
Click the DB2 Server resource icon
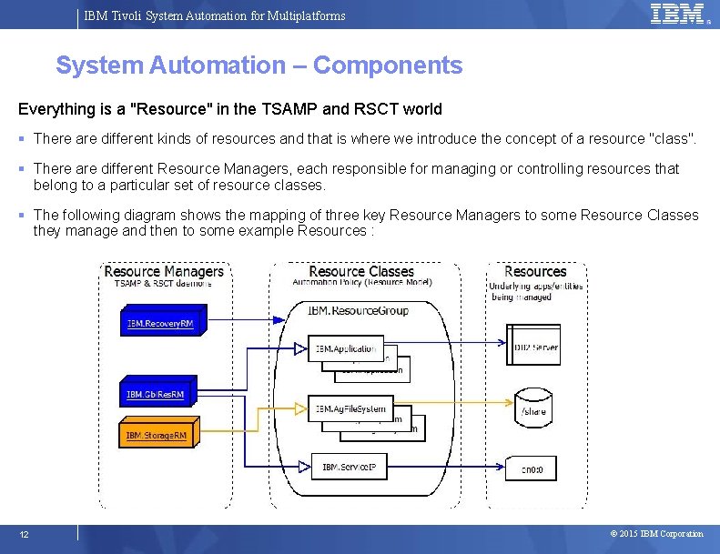pos(533,345)
